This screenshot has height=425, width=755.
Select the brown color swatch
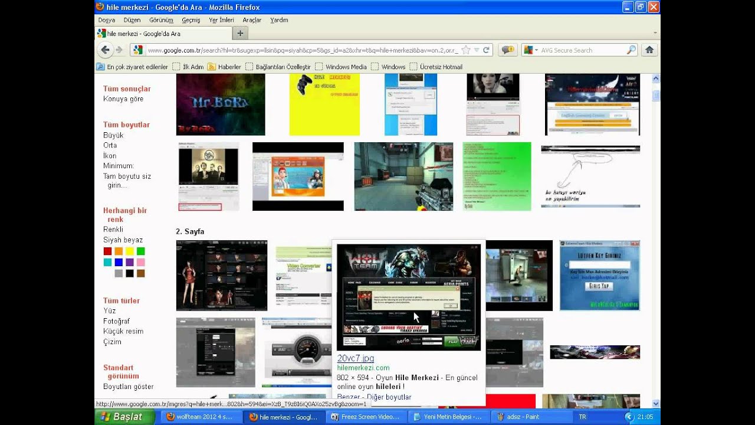(x=141, y=273)
